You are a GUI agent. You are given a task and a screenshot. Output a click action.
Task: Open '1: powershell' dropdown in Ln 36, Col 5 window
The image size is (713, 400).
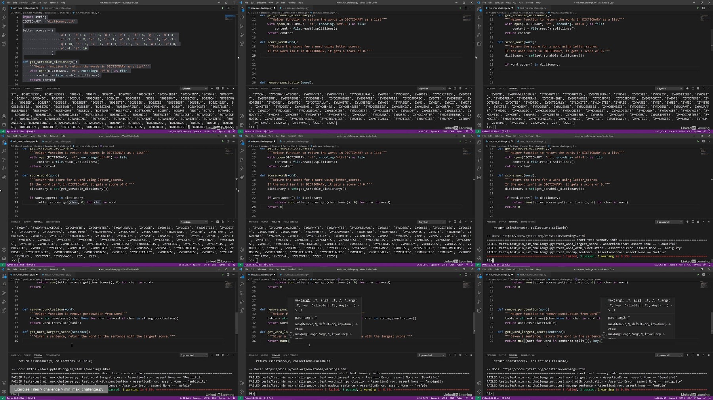[x=194, y=355]
